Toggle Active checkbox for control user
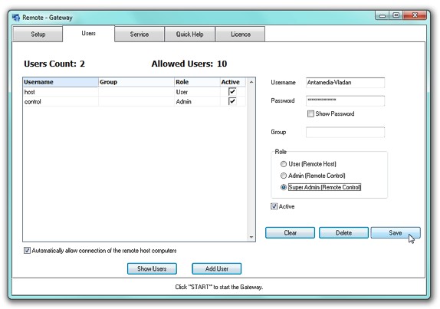This screenshot has height=309, width=440. (232, 101)
